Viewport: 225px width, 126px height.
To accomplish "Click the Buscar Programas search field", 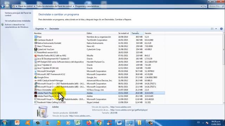I will (x=216, y=6).
